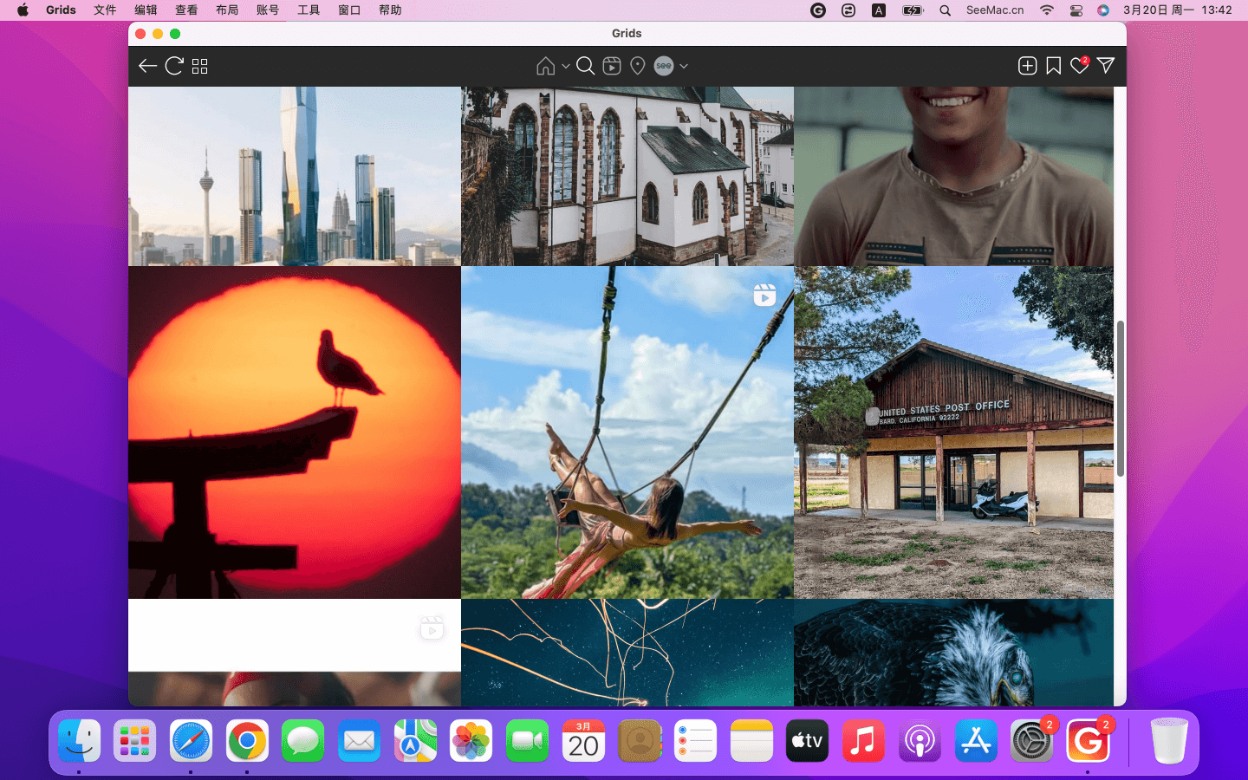
Task: Open saved posts bookmark icon
Action: [1053, 66]
